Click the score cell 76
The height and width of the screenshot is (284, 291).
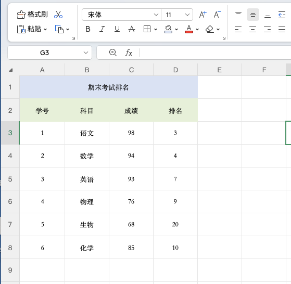[131, 202]
